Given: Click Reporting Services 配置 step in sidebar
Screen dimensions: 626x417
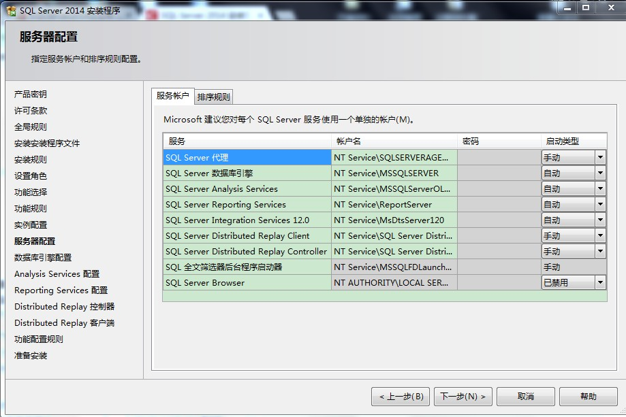Looking at the screenshot, I should 61,290.
